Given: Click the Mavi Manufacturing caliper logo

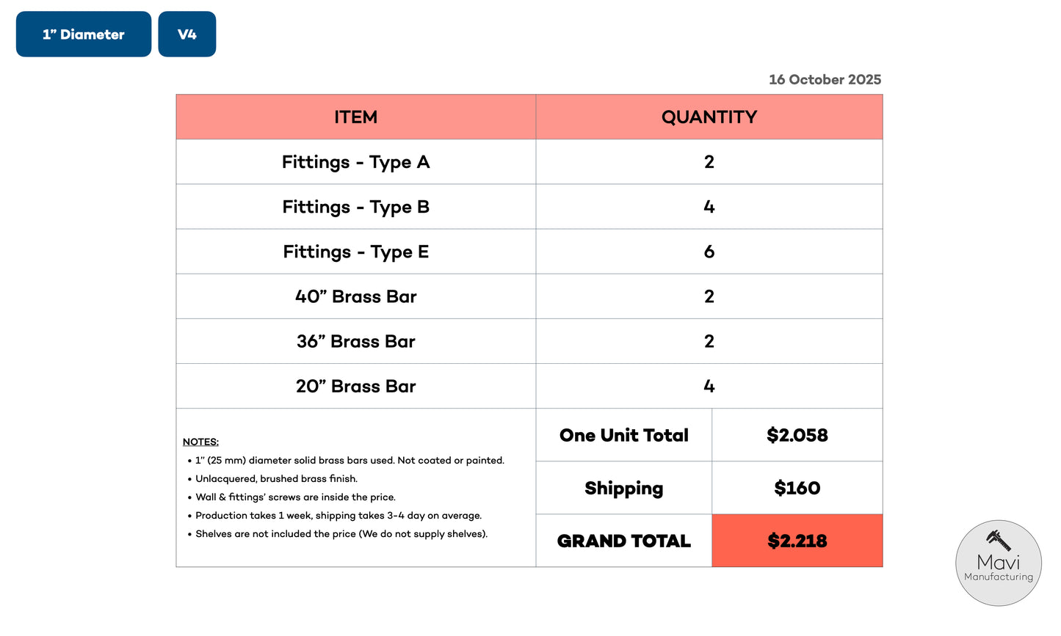Looking at the screenshot, I should point(998,563).
